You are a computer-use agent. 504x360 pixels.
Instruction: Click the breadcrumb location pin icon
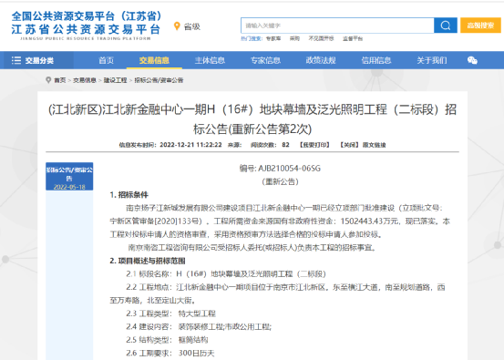(x=48, y=79)
